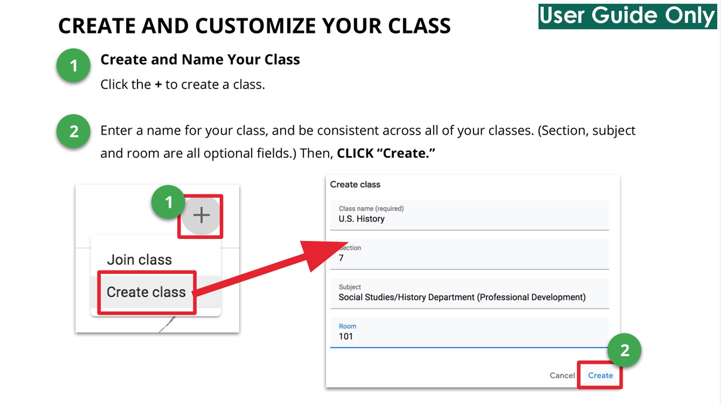This screenshot has height=405, width=721.
Task: Click the plus icon to add a class
Action: 201,215
